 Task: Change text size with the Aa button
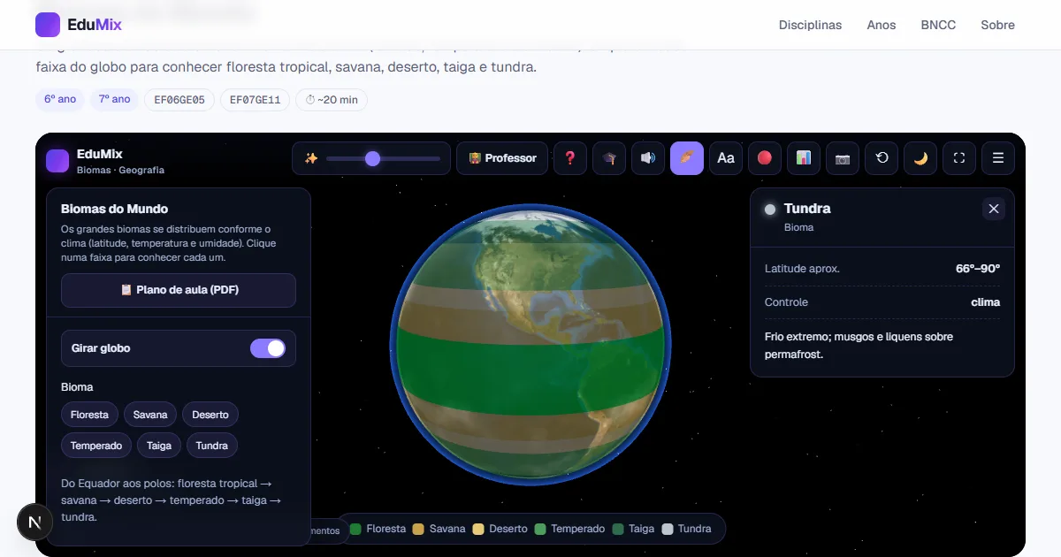726,158
